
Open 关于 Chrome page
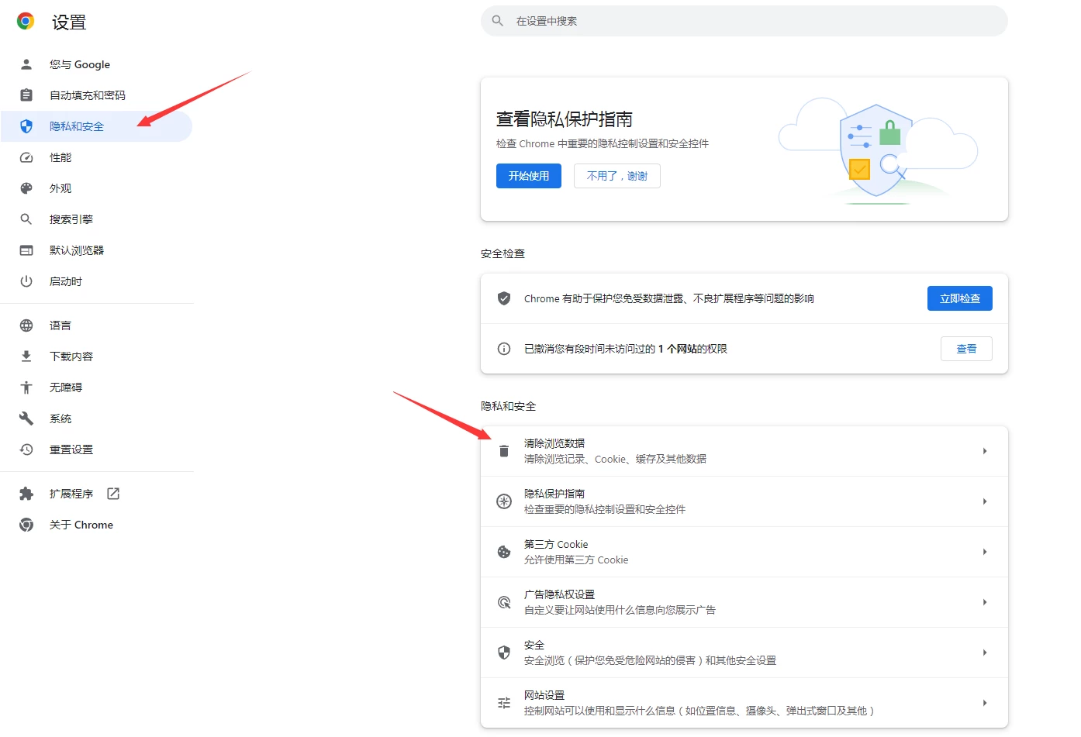tap(96, 525)
